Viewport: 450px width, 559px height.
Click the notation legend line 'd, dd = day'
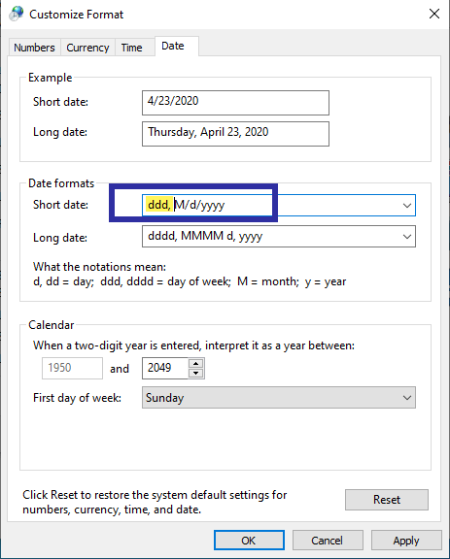[190, 281]
